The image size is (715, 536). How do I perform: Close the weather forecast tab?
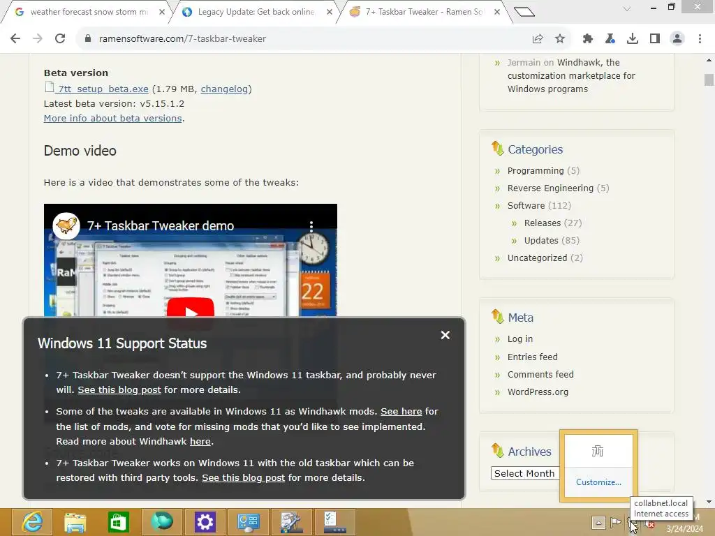(x=162, y=12)
